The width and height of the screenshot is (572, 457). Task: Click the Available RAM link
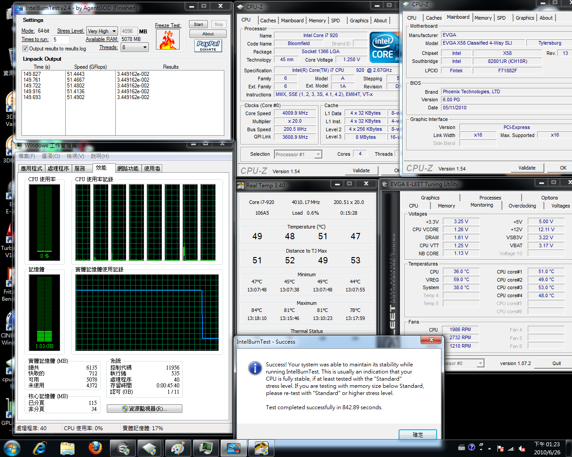coord(102,39)
